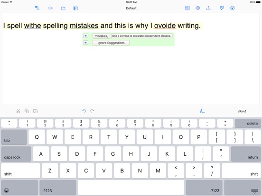
Task: Open the documents folder icon
Action: click(x=63, y=8)
